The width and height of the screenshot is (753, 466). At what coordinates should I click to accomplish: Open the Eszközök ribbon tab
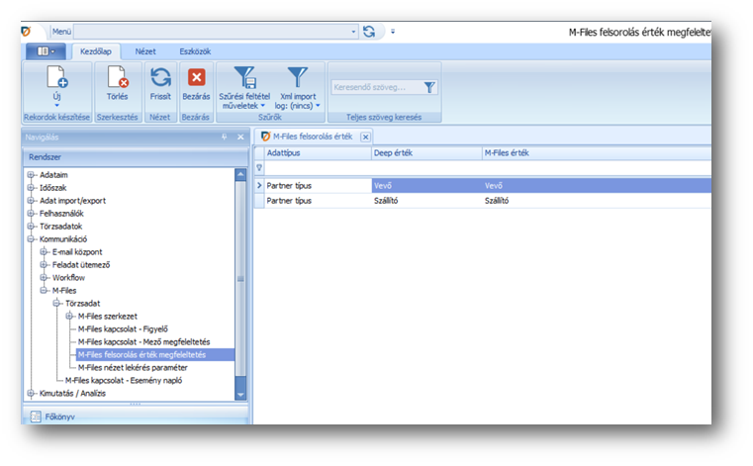pyautogui.click(x=194, y=50)
